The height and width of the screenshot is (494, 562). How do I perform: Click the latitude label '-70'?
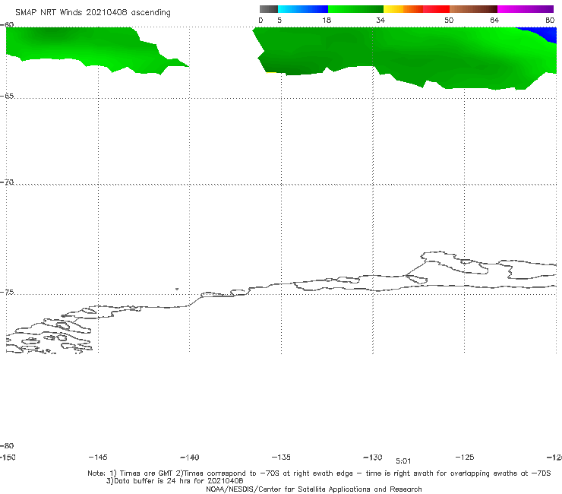7,182
